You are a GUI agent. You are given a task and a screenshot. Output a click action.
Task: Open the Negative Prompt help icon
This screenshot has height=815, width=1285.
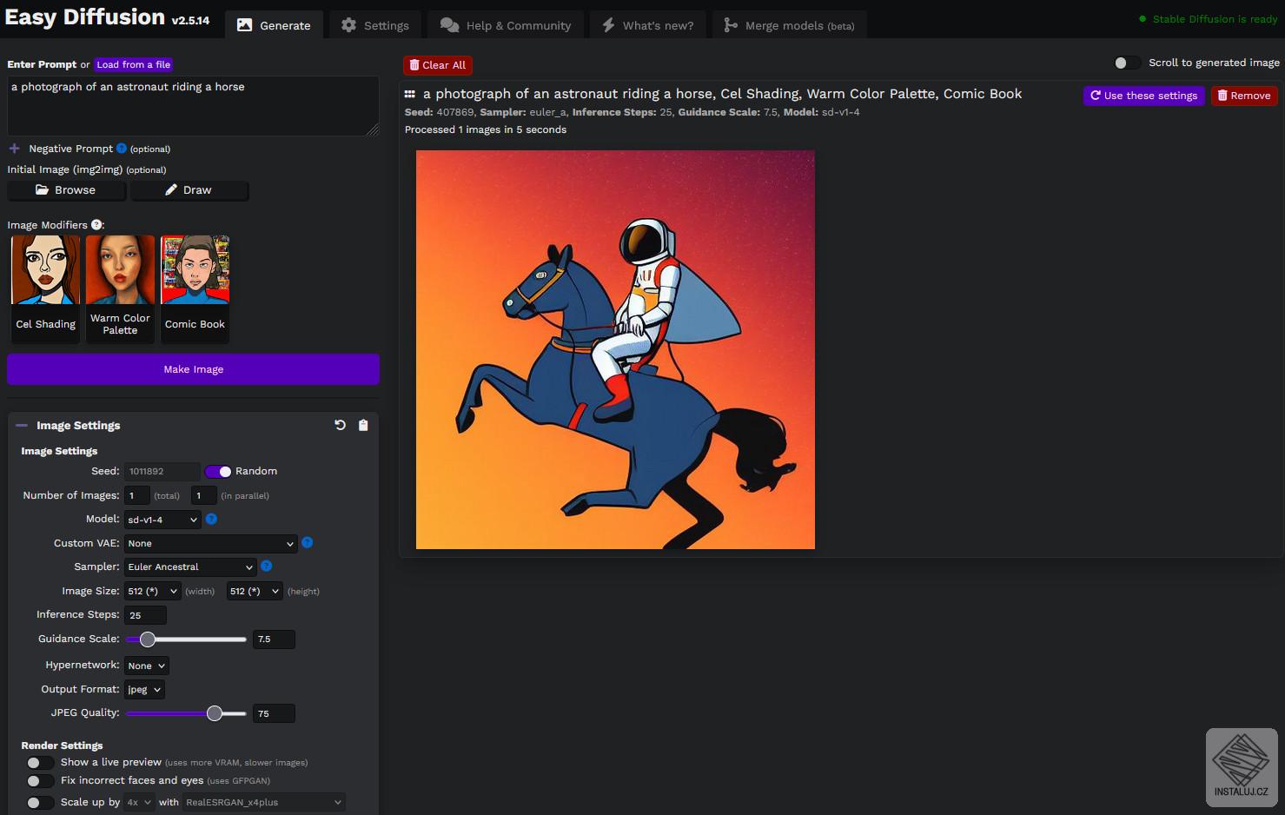click(x=122, y=149)
